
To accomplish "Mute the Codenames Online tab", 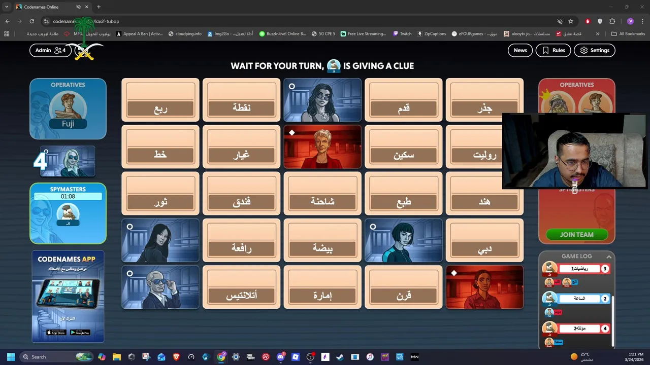I will [78, 7].
